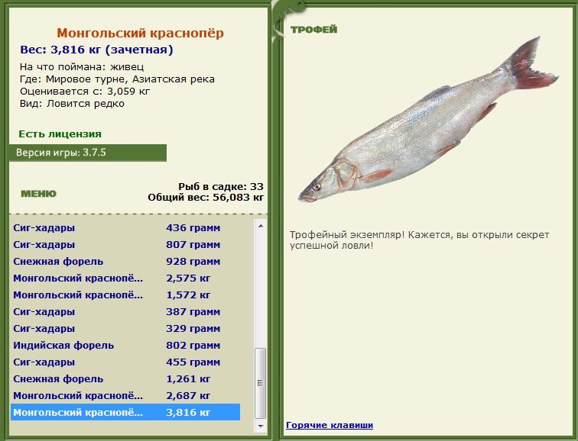Select Монгольский краснопёр 2,687 кг row
This screenshot has height=441, width=578.
point(125,396)
